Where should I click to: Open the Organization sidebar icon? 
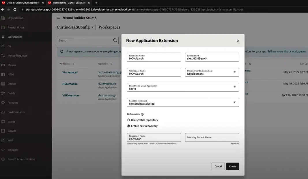tap(3, 18)
